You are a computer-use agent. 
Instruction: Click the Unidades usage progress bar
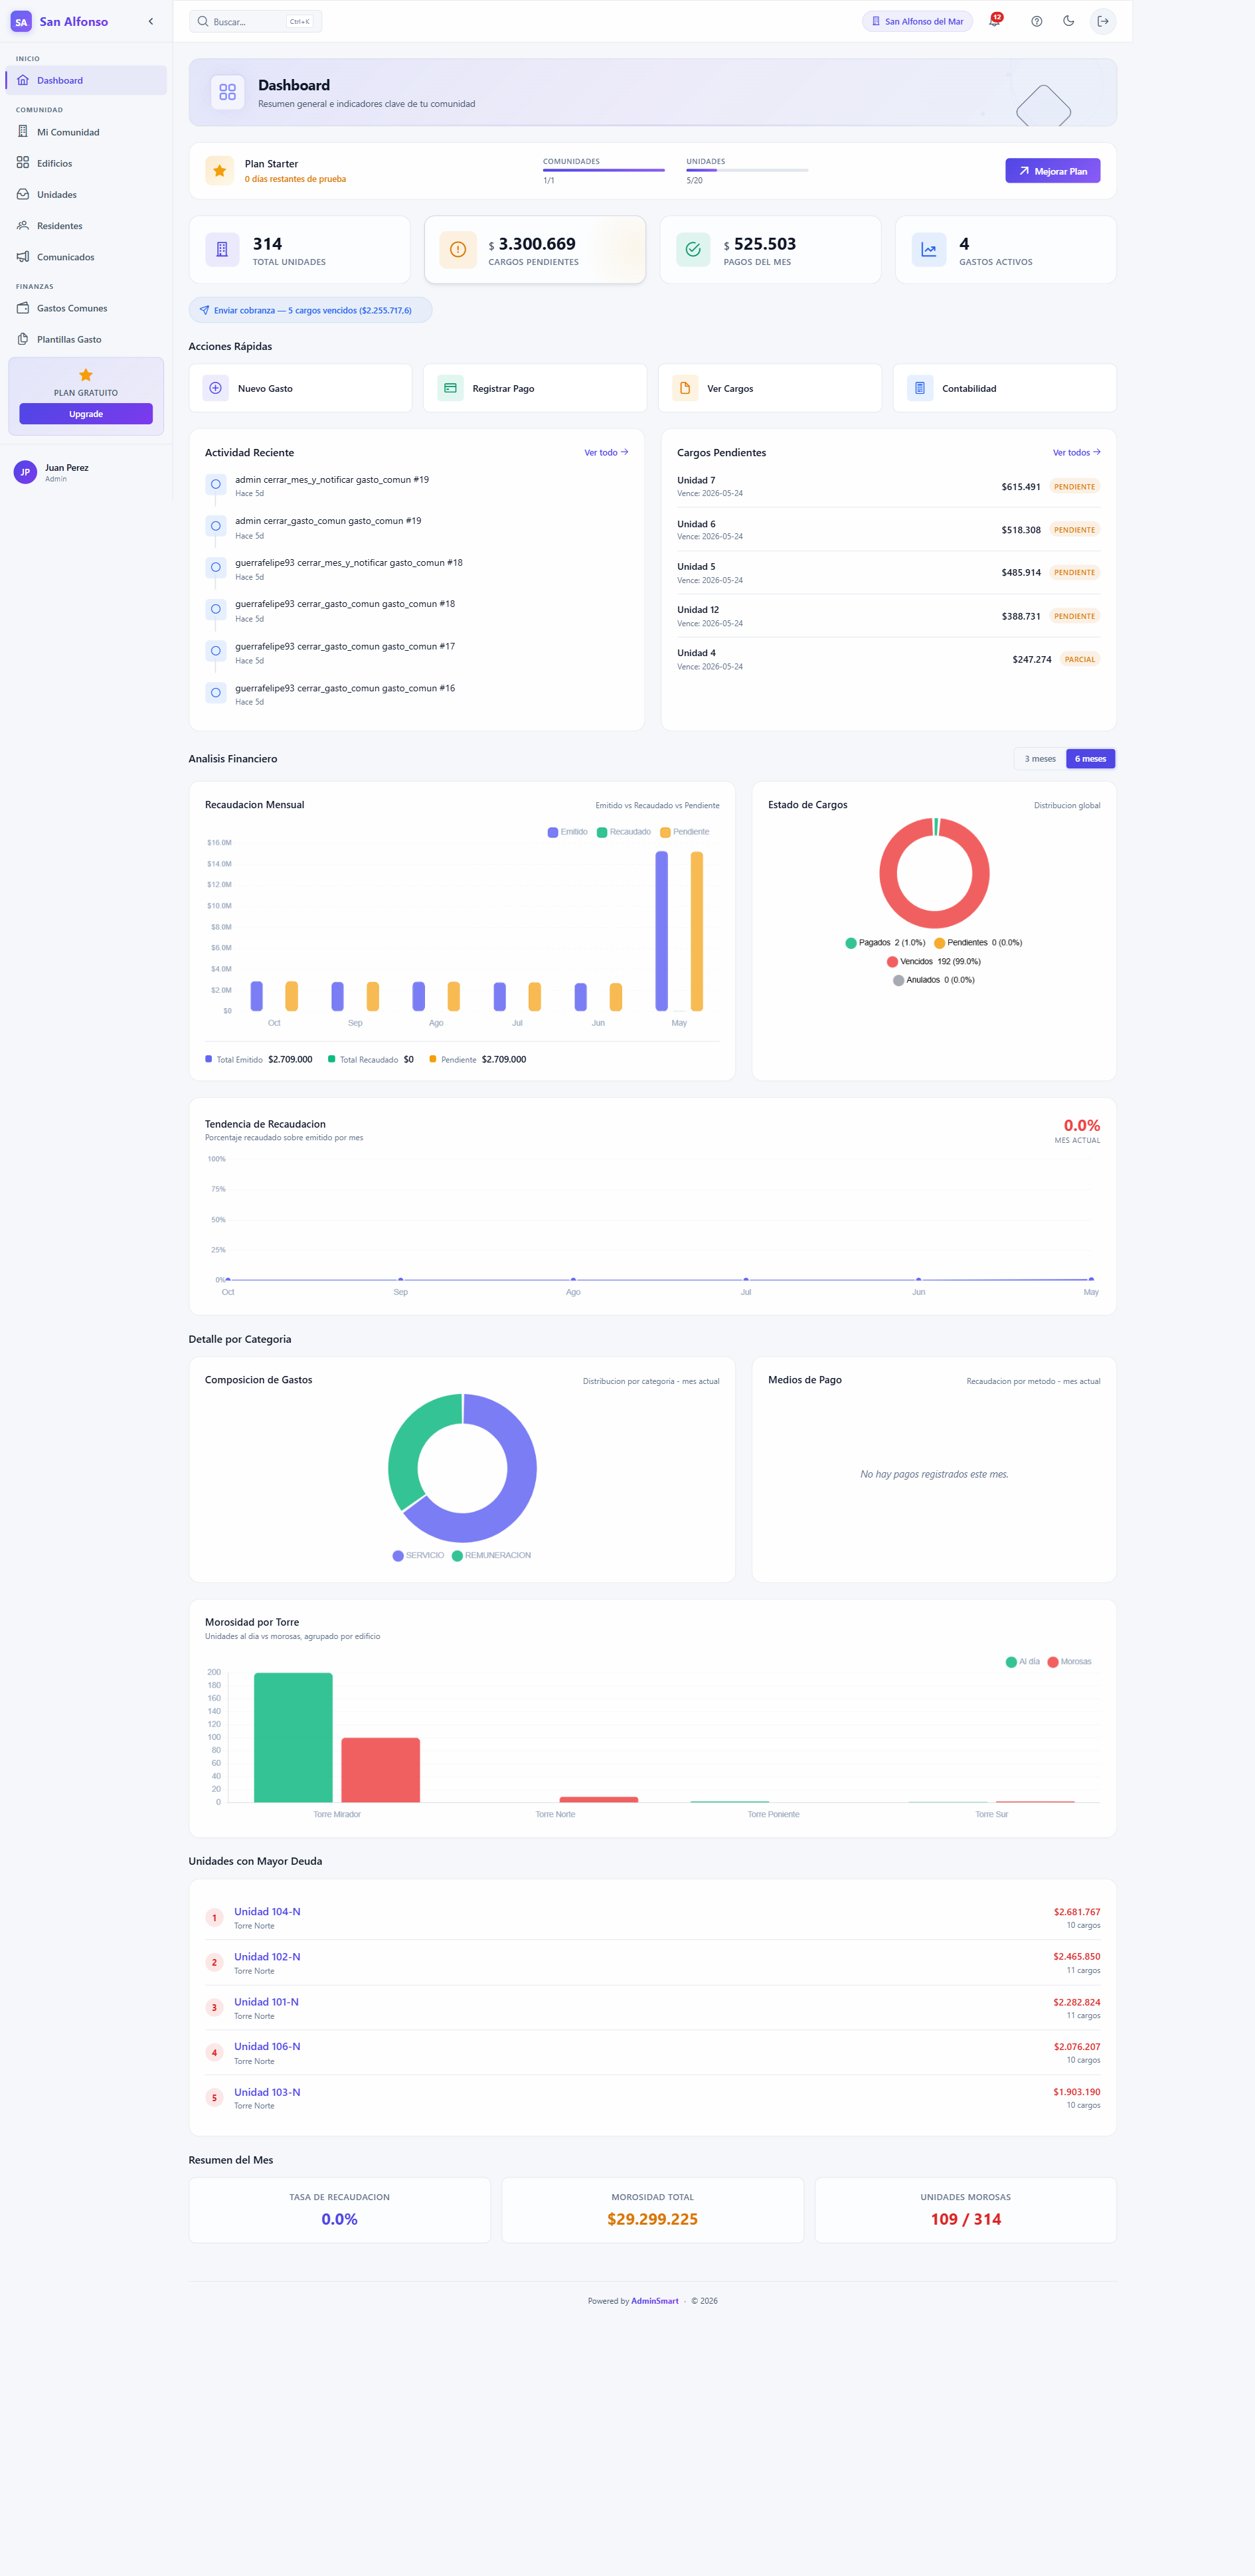tap(747, 170)
